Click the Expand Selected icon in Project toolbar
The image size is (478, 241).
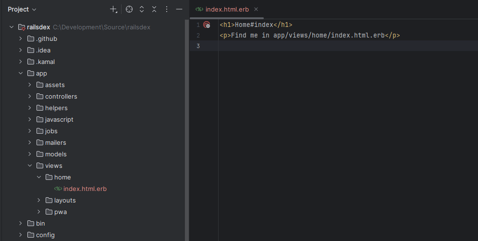(x=142, y=9)
